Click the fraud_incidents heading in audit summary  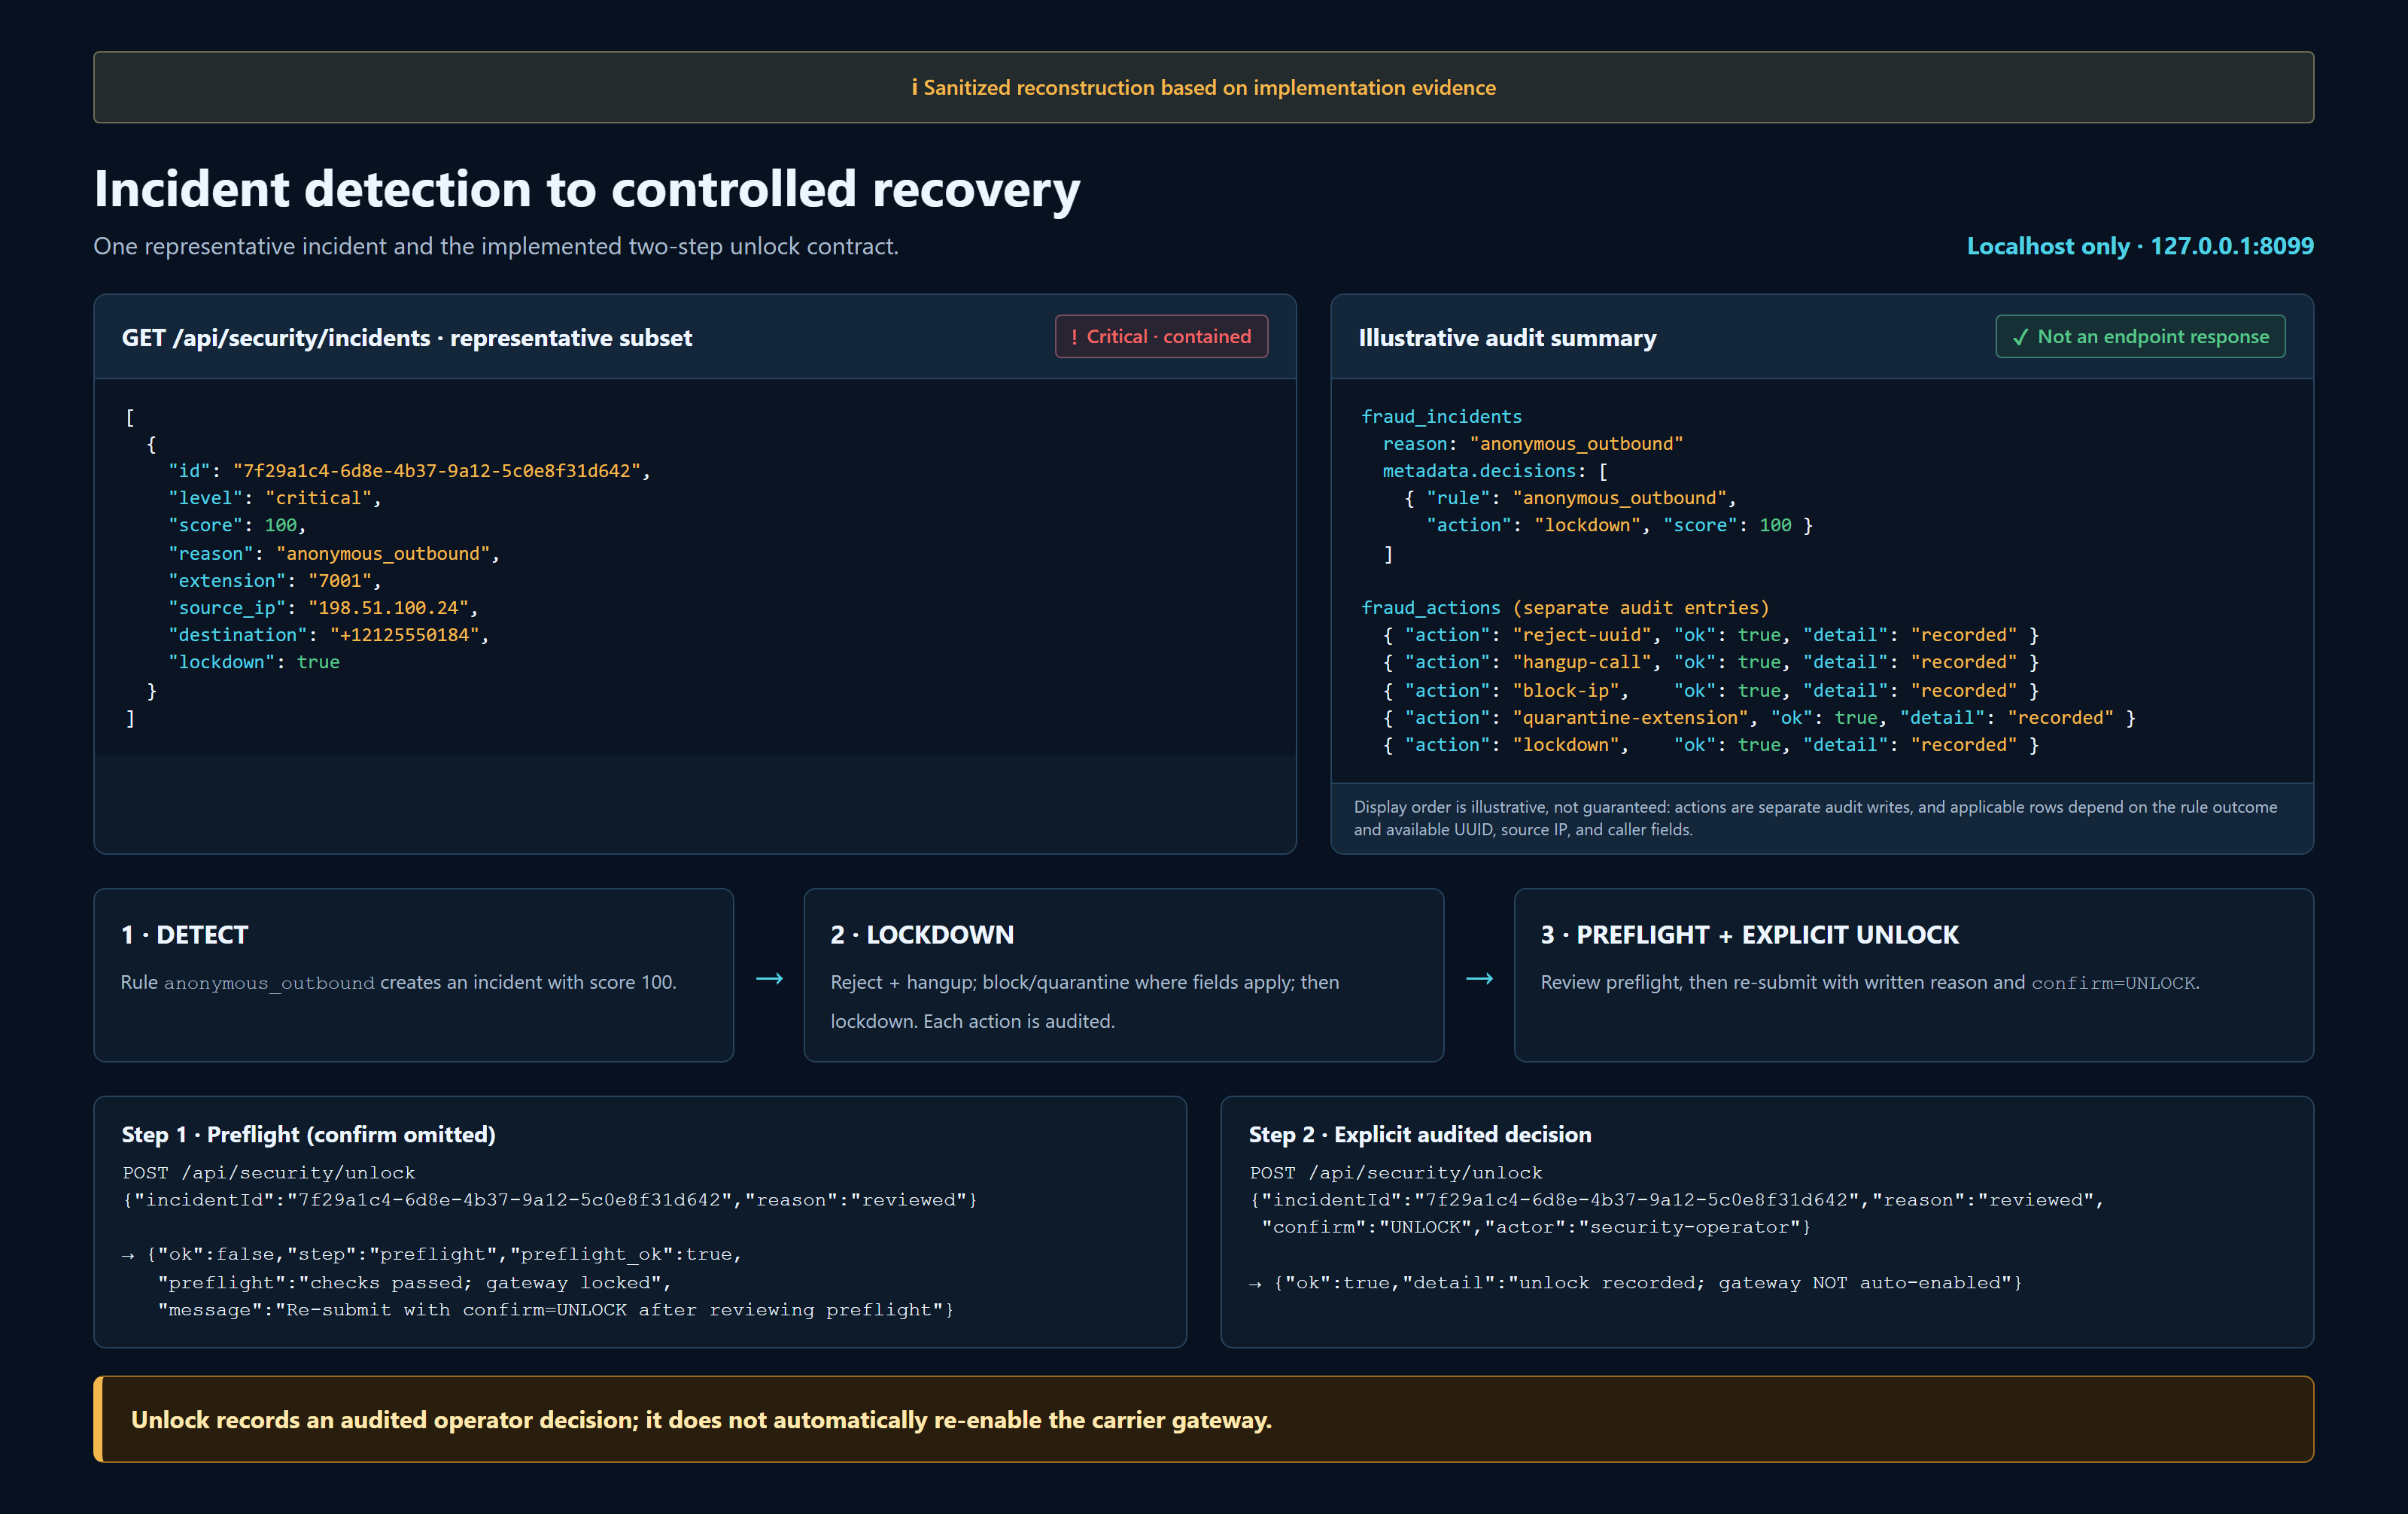click(1441, 416)
